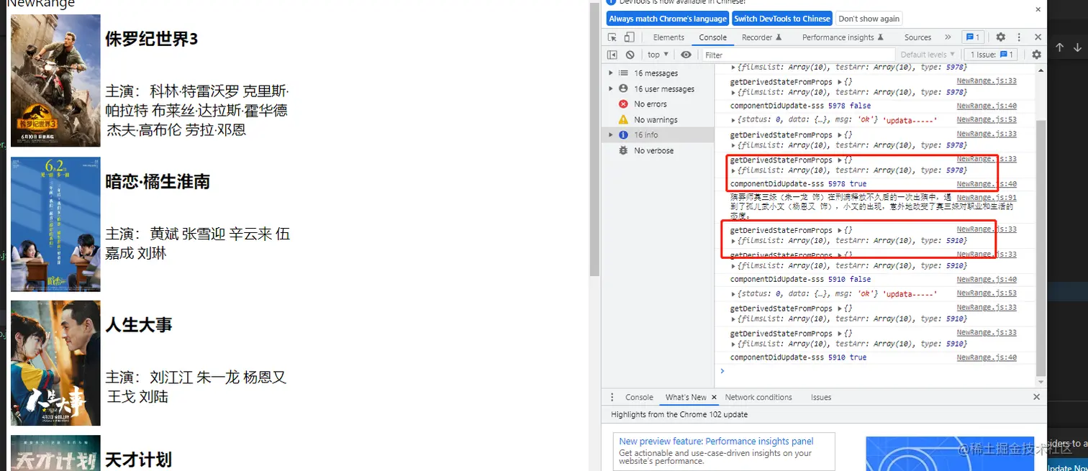Viewport: 1088px width, 471px height.
Task: Select the No verbose filter in sidebar
Action: (653, 151)
